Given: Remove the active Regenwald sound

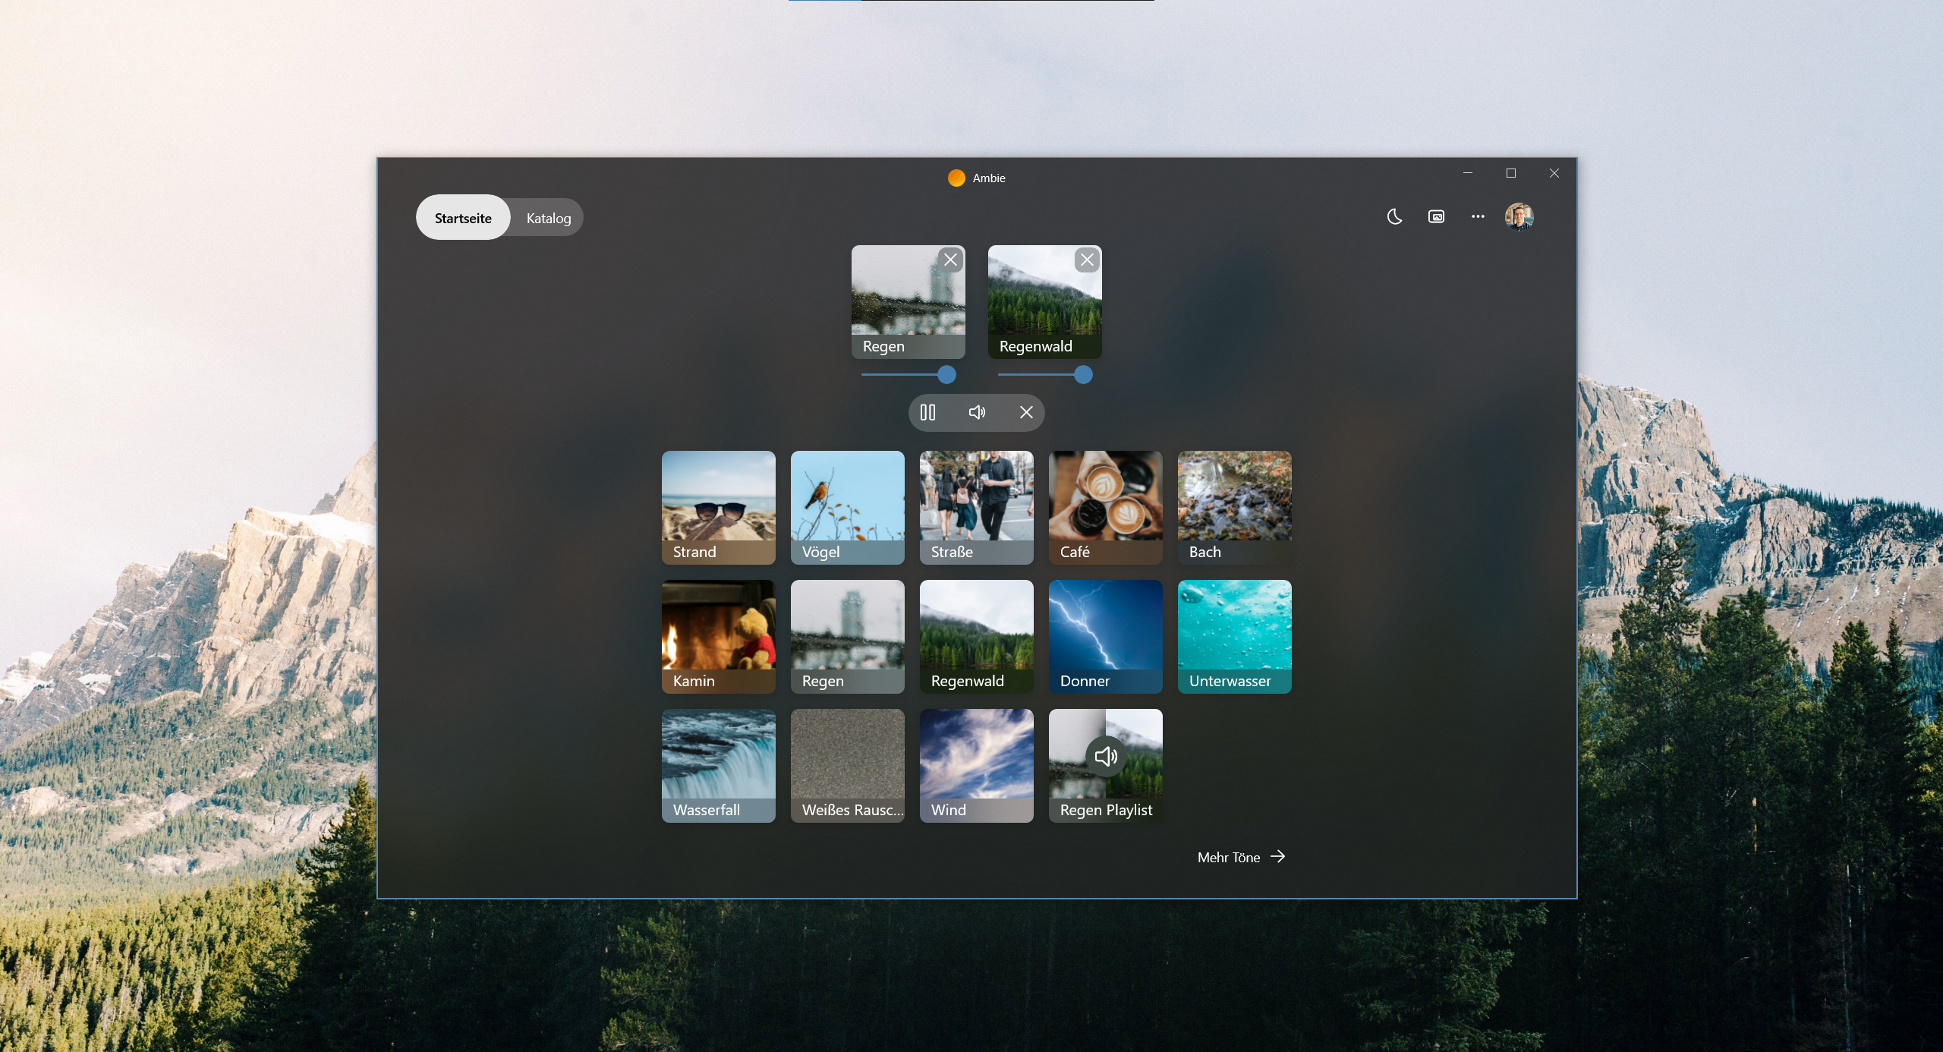Looking at the screenshot, I should [x=1087, y=260].
